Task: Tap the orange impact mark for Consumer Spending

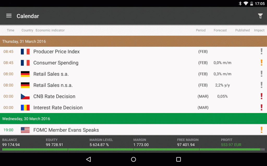Action: (x=262, y=63)
